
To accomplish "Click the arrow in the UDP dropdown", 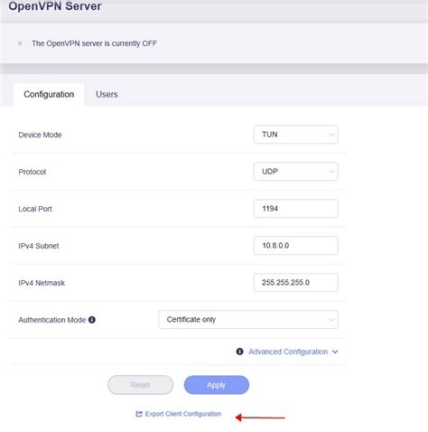I will [x=331, y=172].
